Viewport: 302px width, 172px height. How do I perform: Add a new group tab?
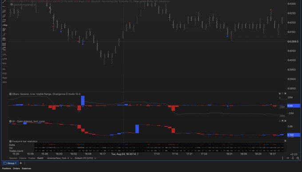21,163
